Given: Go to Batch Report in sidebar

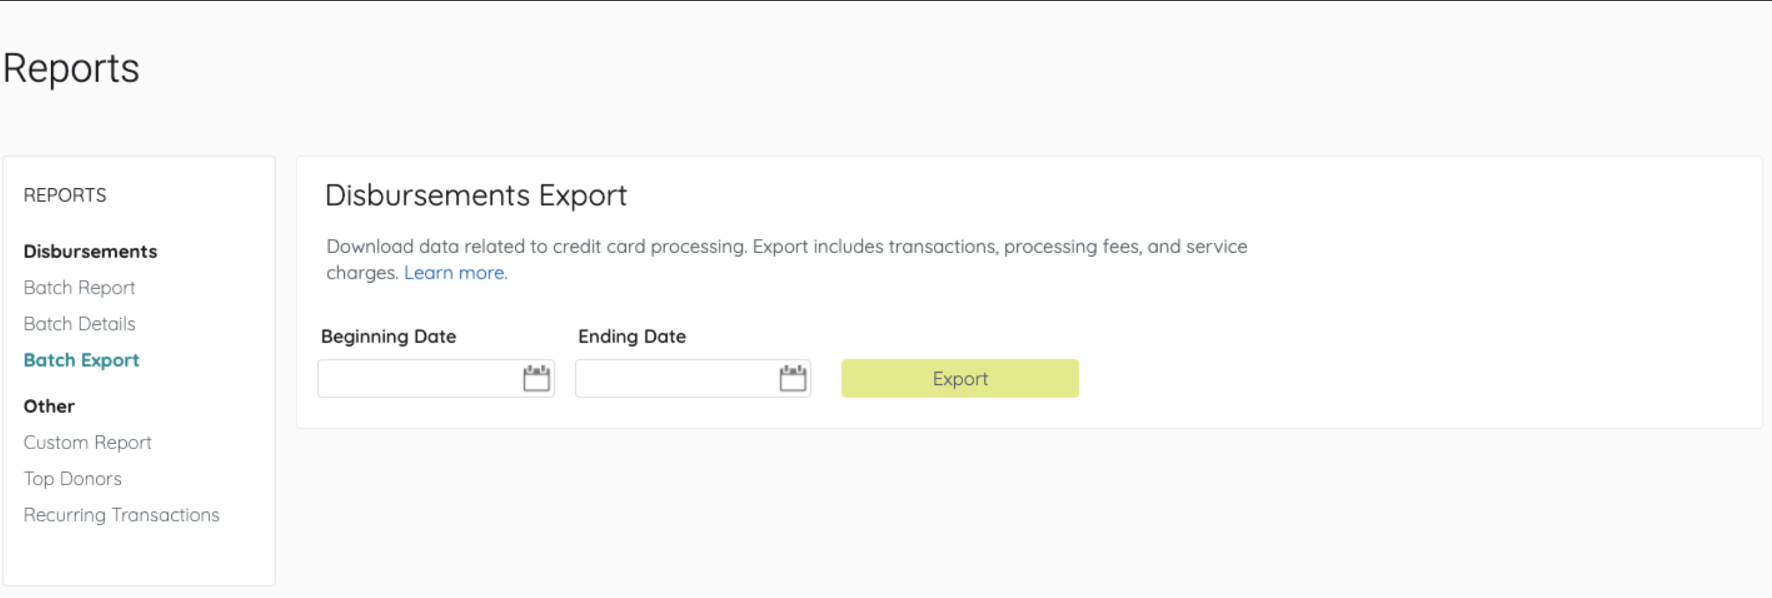Looking at the screenshot, I should [79, 287].
